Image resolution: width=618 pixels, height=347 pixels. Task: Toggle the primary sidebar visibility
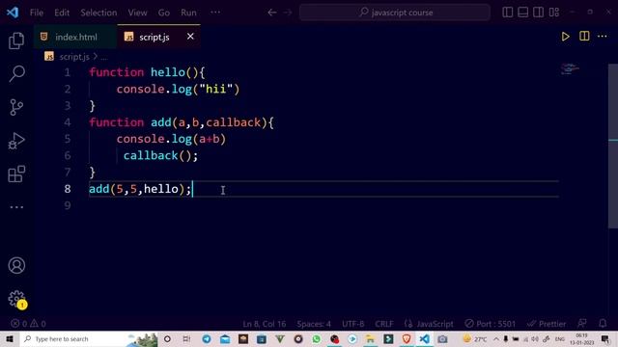point(508,13)
